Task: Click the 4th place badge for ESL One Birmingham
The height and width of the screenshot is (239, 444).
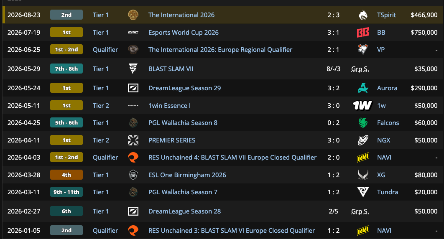Action: point(66,175)
